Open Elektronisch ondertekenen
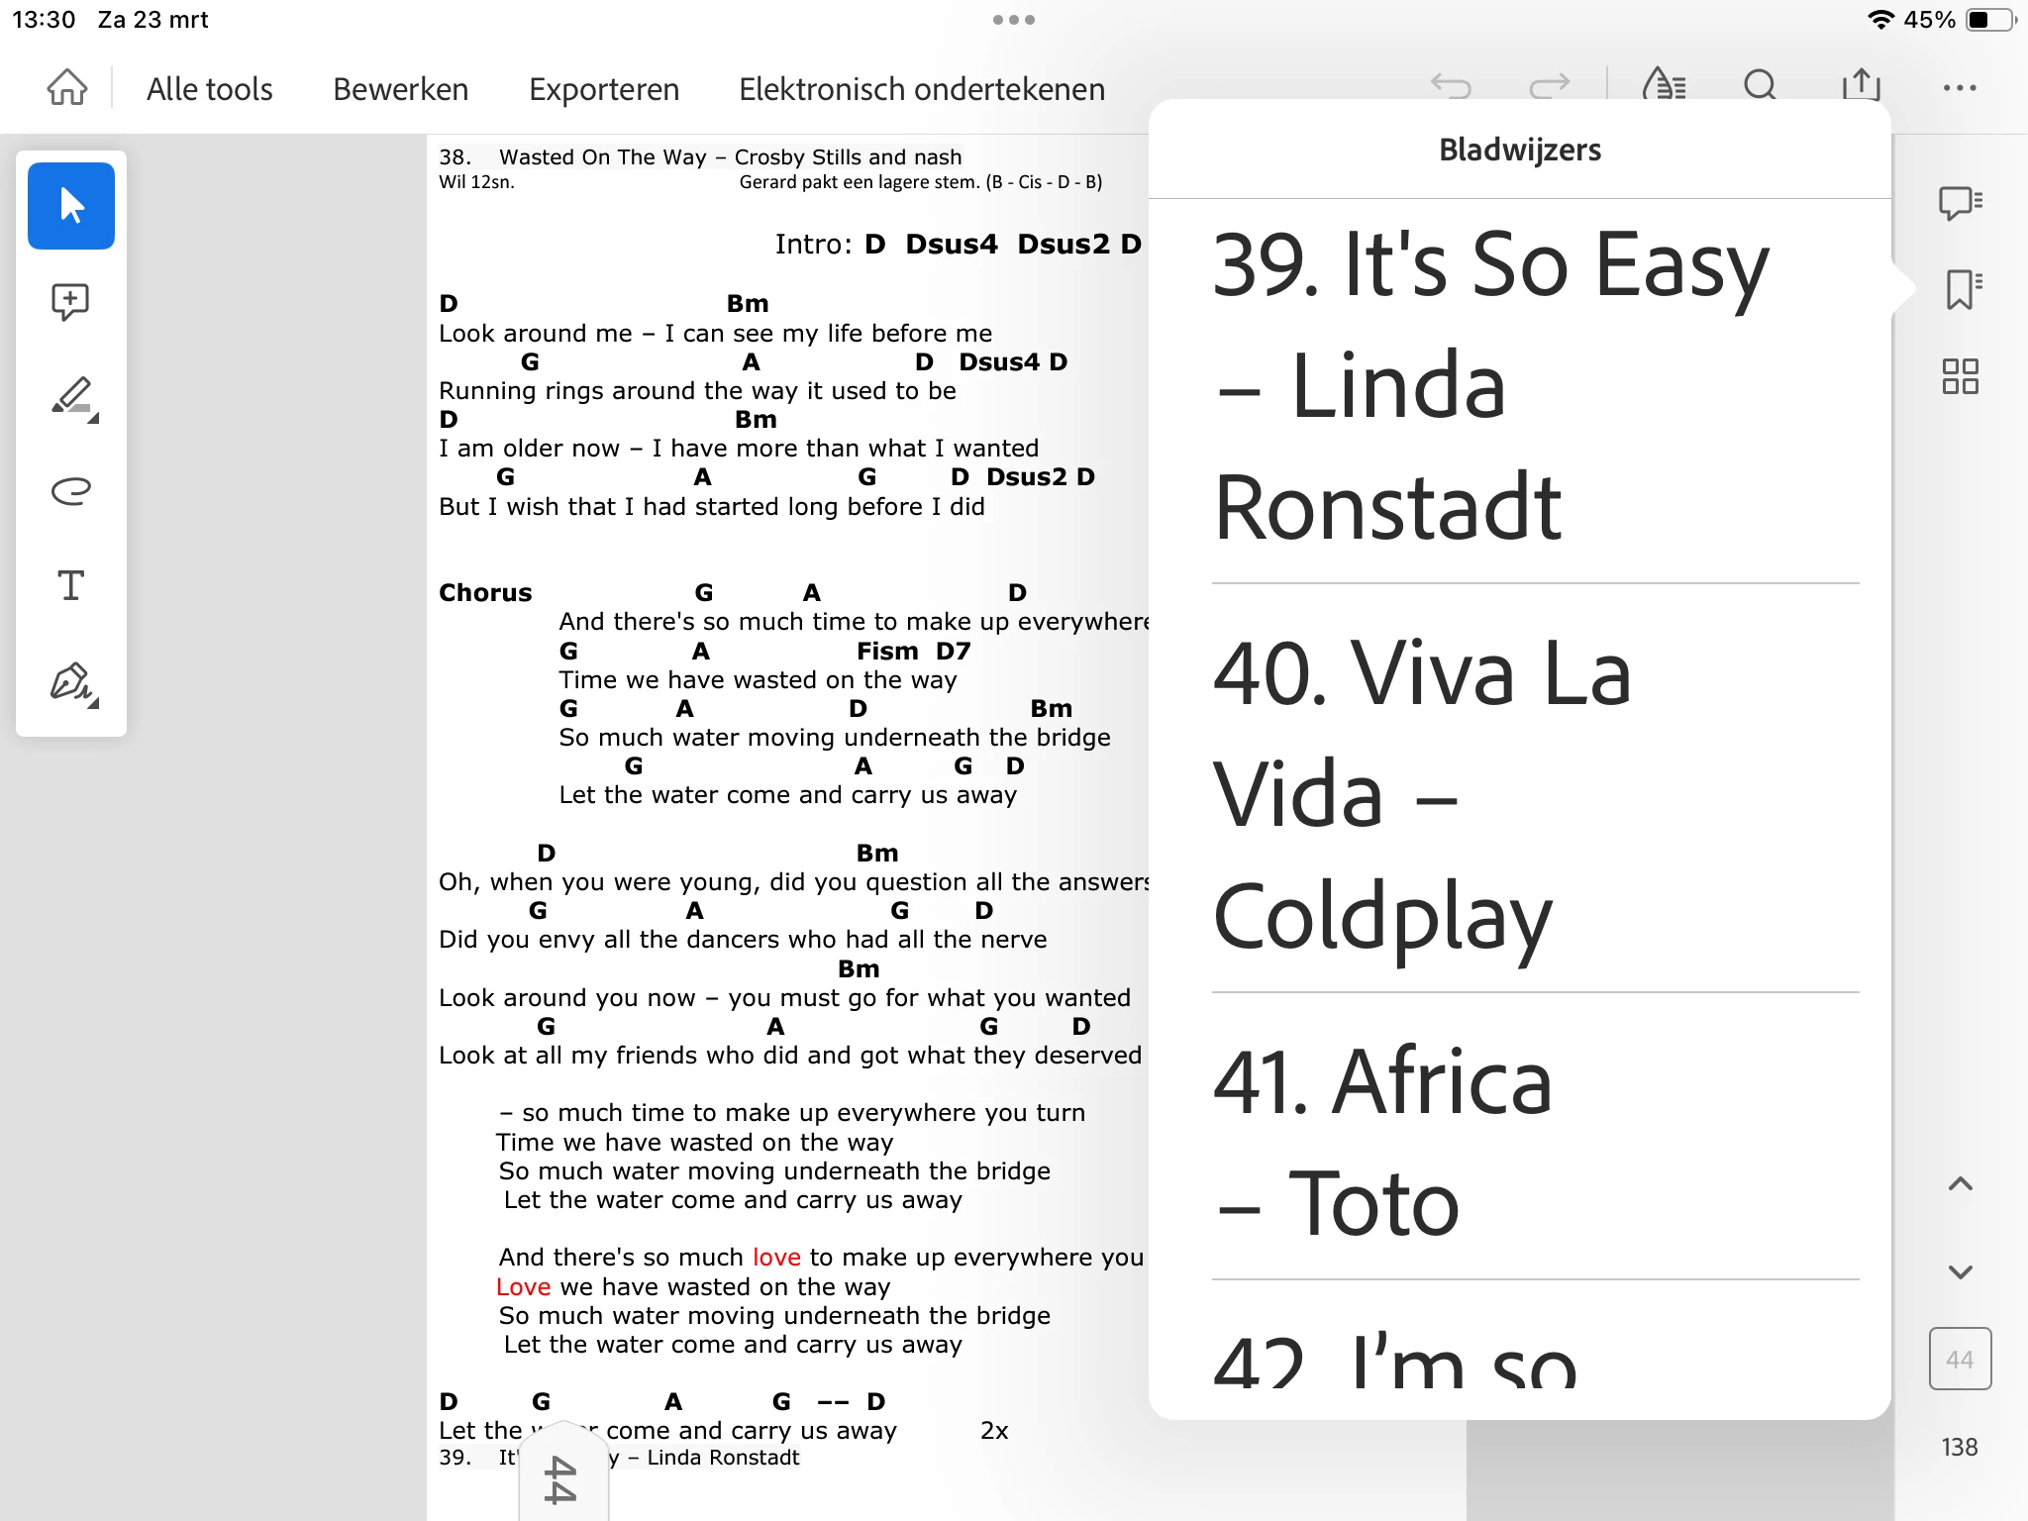The width and height of the screenshot is (2028, 1521). click(x=922, y=89)
